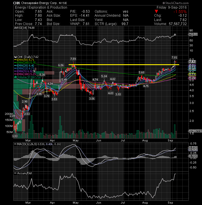Click the Friday 9-Sep-2016 date
The height and width of the screenshot is (205, 202).
click(171, 7)
